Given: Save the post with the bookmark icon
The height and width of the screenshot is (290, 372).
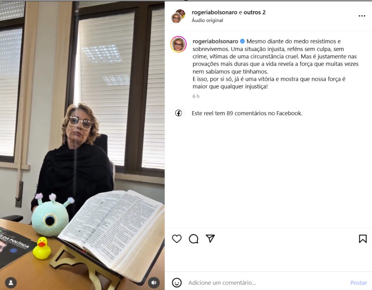Looking at the screenshot, I should pyautogui.click(x=363, y=239).
